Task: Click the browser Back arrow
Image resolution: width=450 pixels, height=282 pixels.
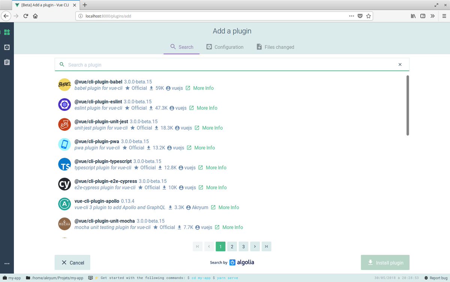Action: (6, 16)
